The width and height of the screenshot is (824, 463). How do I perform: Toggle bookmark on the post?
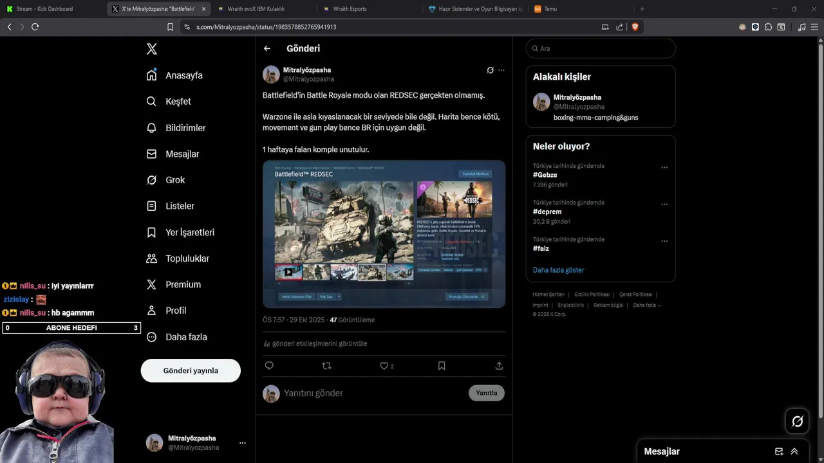click(442, 365)
